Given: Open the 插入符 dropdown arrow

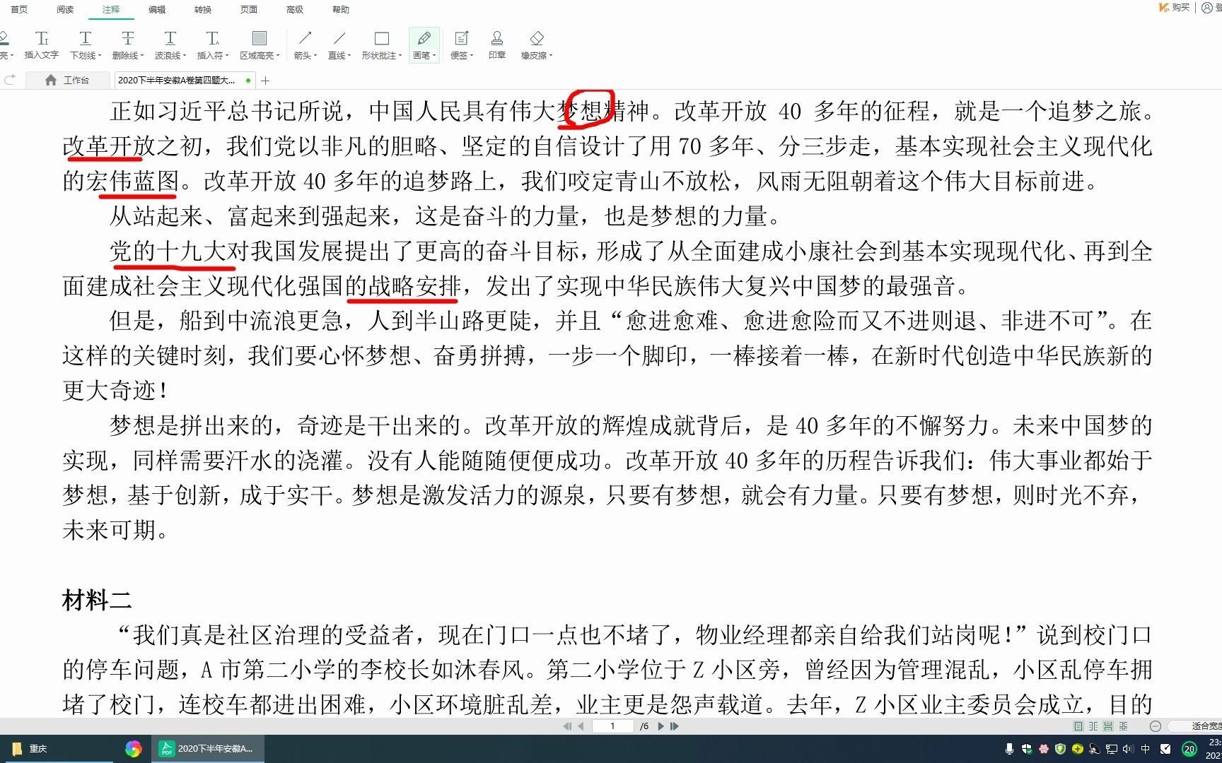Looking at the screenshot, I should [x=227, y=56].
